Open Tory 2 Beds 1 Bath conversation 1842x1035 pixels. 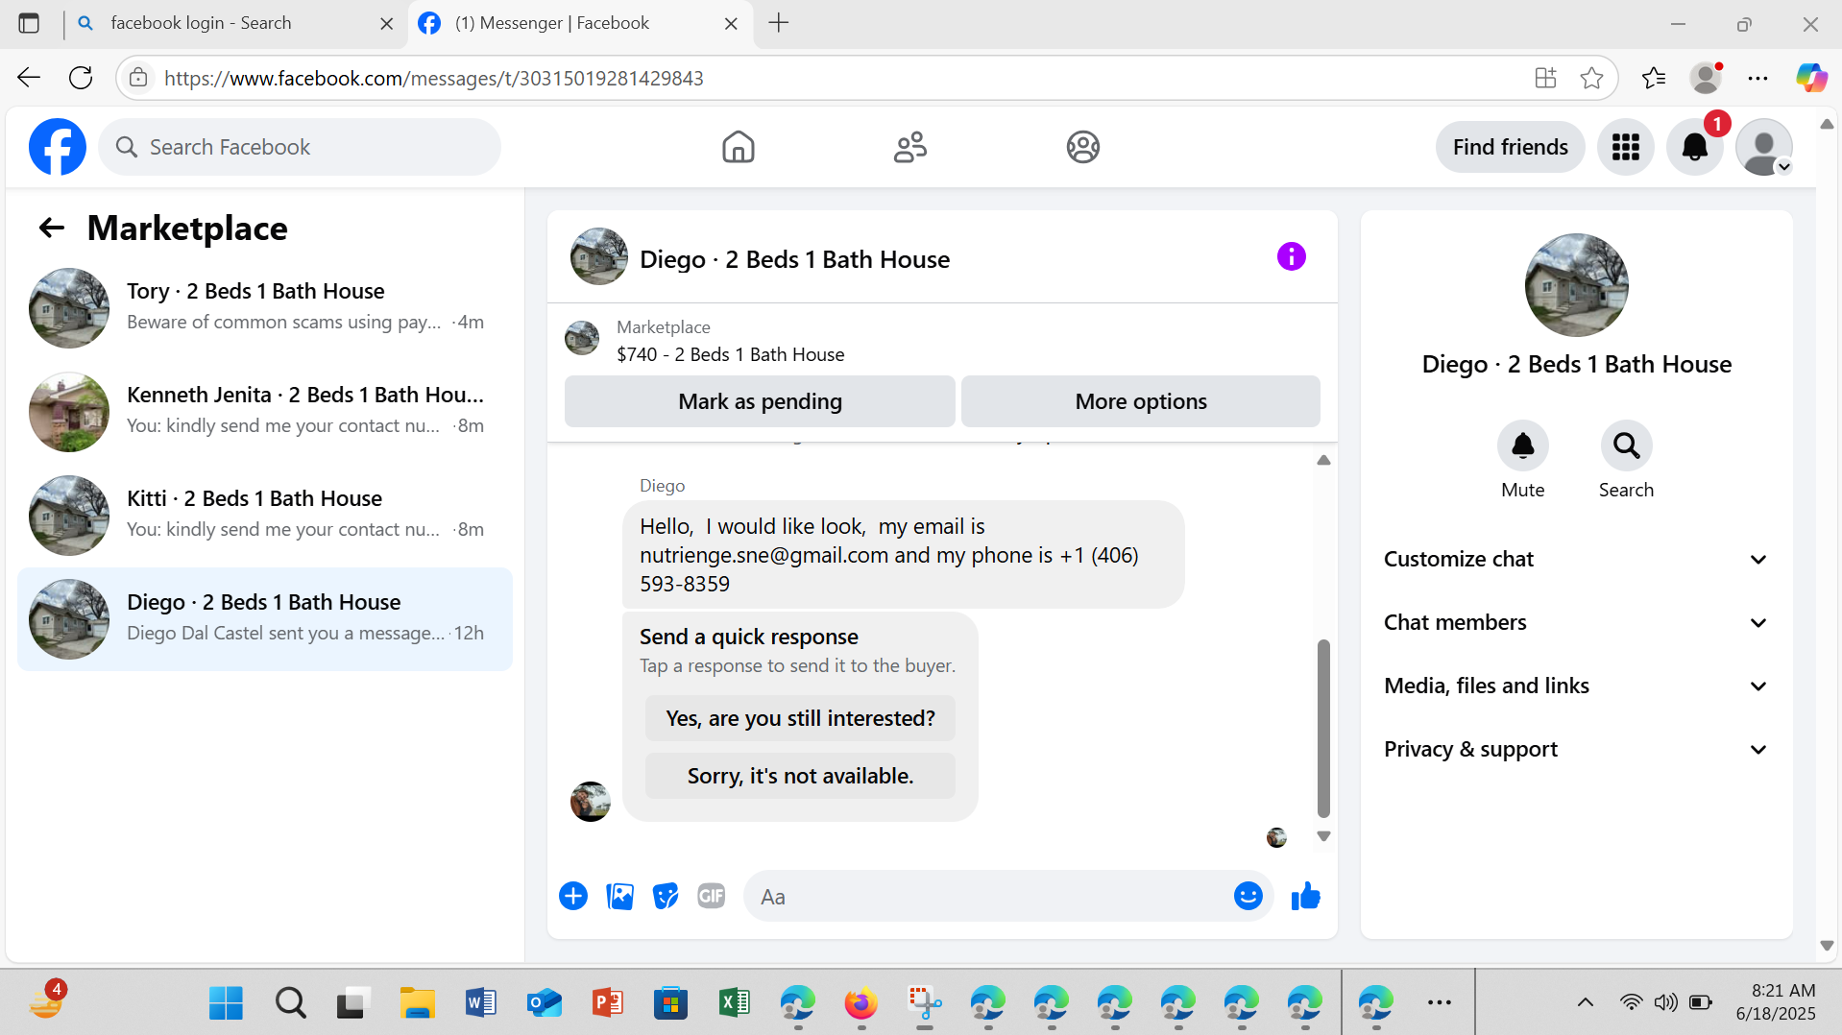265,307
